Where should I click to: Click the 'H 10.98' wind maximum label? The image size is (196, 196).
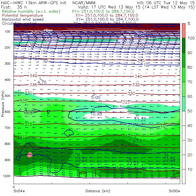point(96,112)
